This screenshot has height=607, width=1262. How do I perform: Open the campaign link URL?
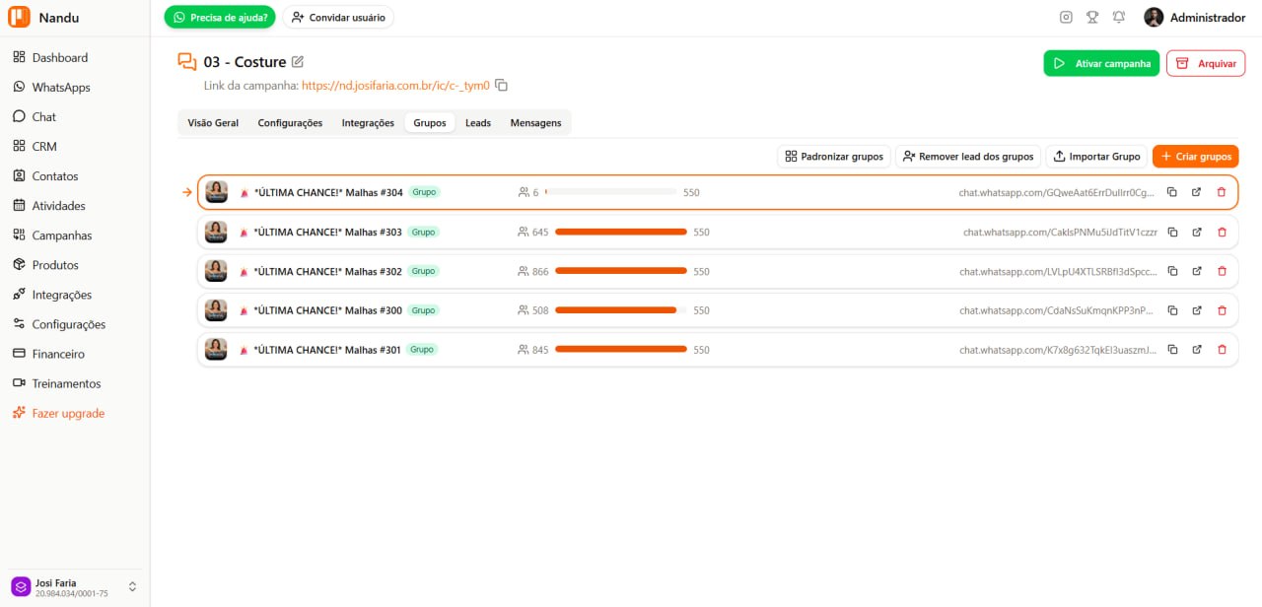[x=395, y=86]
